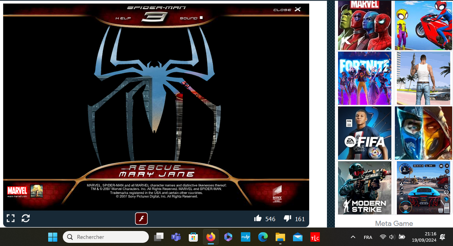Open the FIFA game thumbnail
This screenshot has height=246, width=453.
[x=365, y=133]
